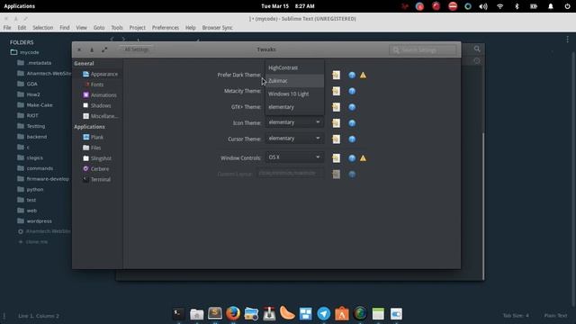Reset the GTK+ Theme setting

[x=336, y=107]
